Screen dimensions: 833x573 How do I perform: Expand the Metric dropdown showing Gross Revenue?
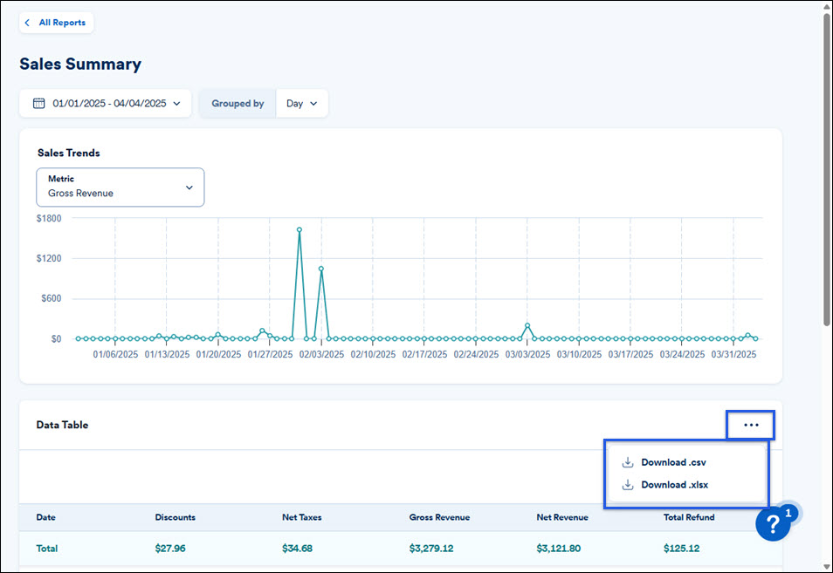click(x=120, y=187)
